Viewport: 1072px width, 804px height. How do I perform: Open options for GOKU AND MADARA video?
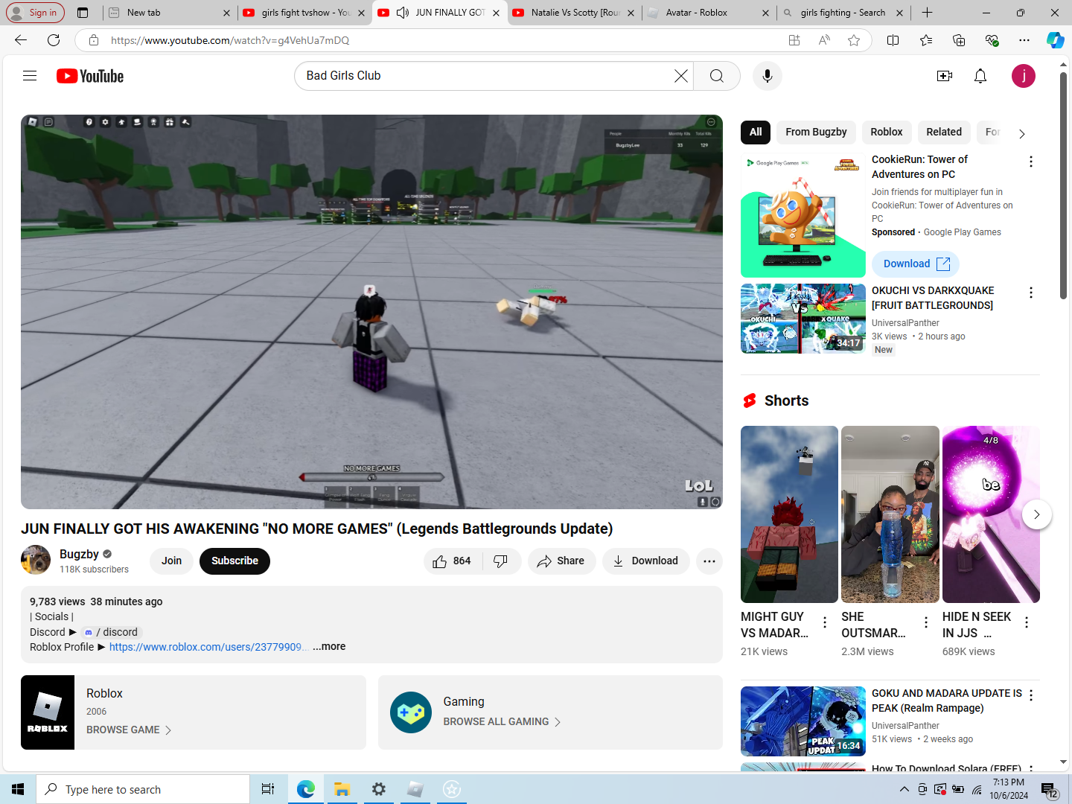click(x=1031, y=695)
